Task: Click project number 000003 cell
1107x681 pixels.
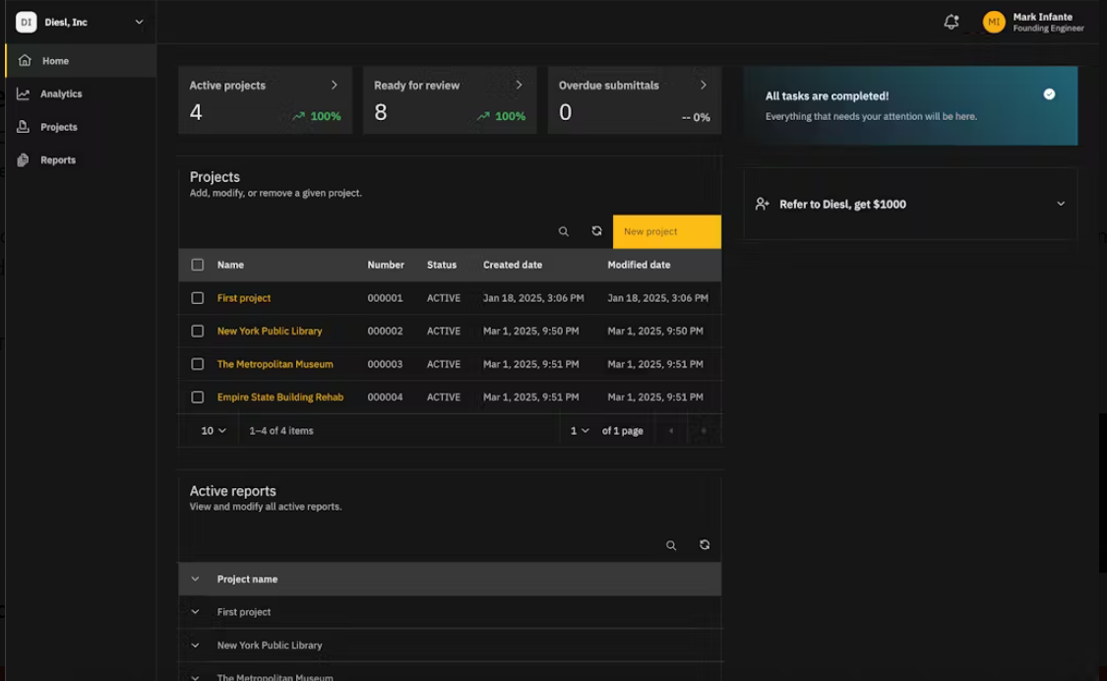Action: [x=385, y=364]
